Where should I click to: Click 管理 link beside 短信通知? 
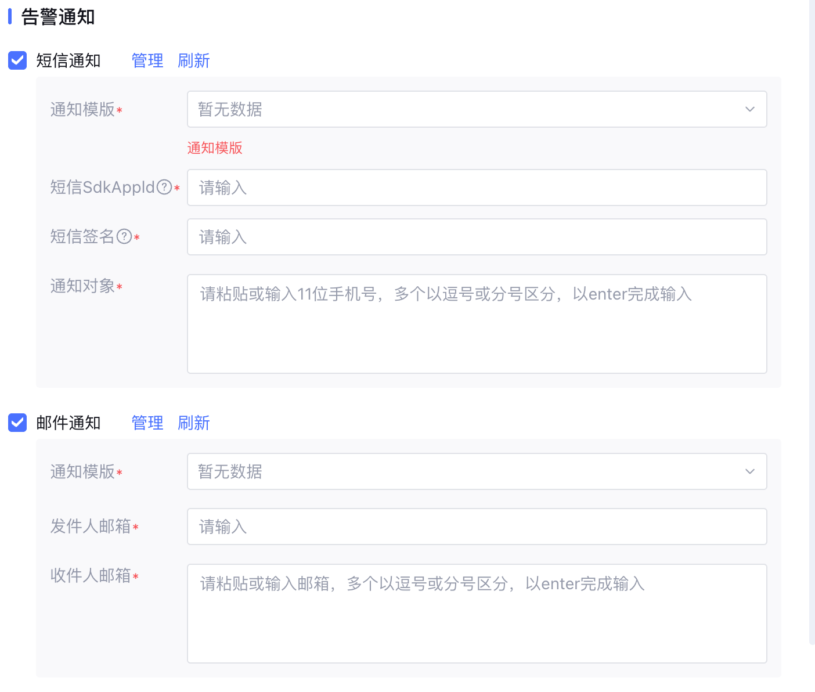(147, 60)
